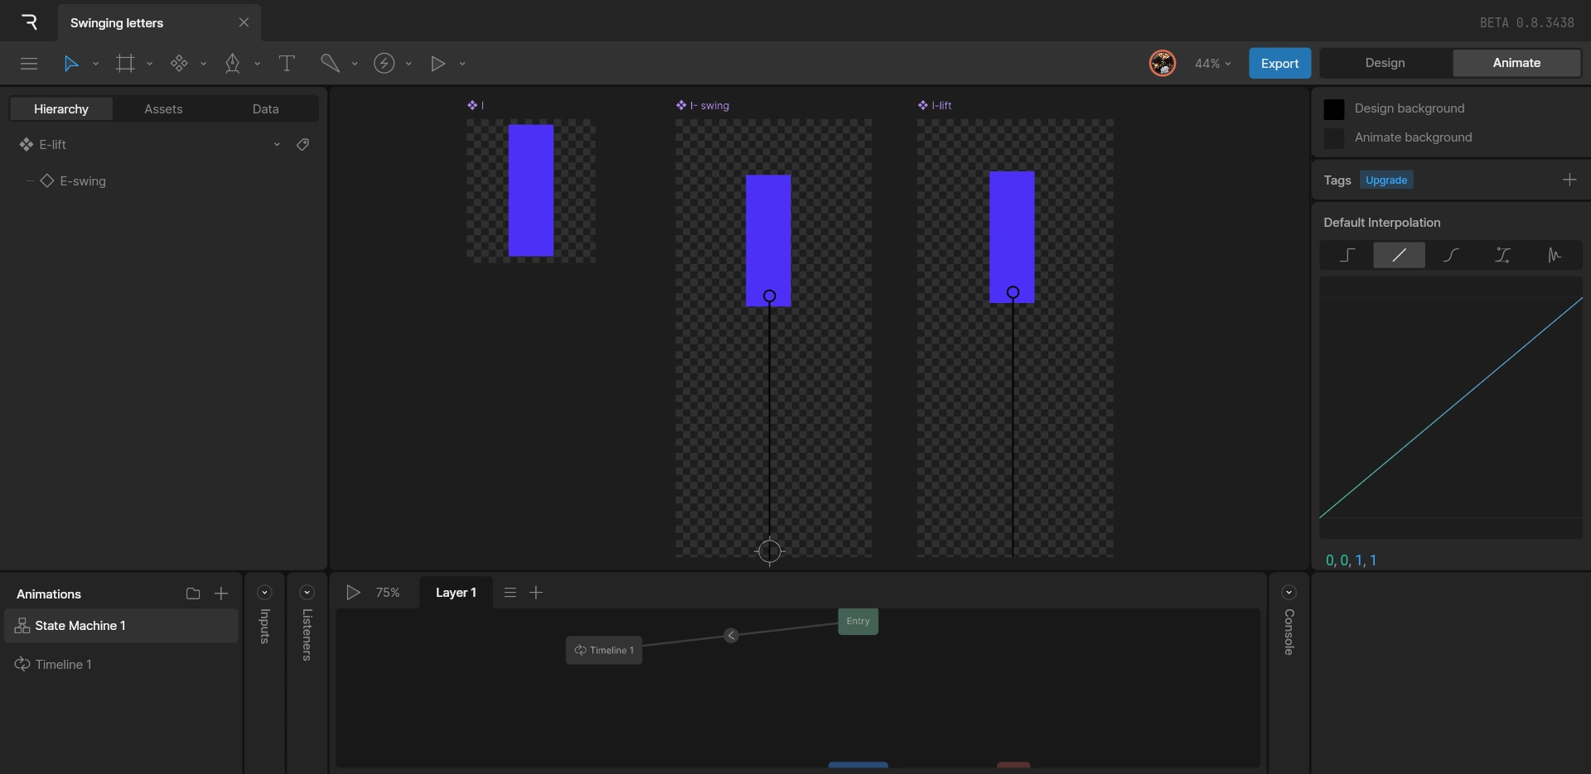The height and width of the screenshot is (774, 1591).
Task: Add a new state machine layer
Action: point(536,593)
